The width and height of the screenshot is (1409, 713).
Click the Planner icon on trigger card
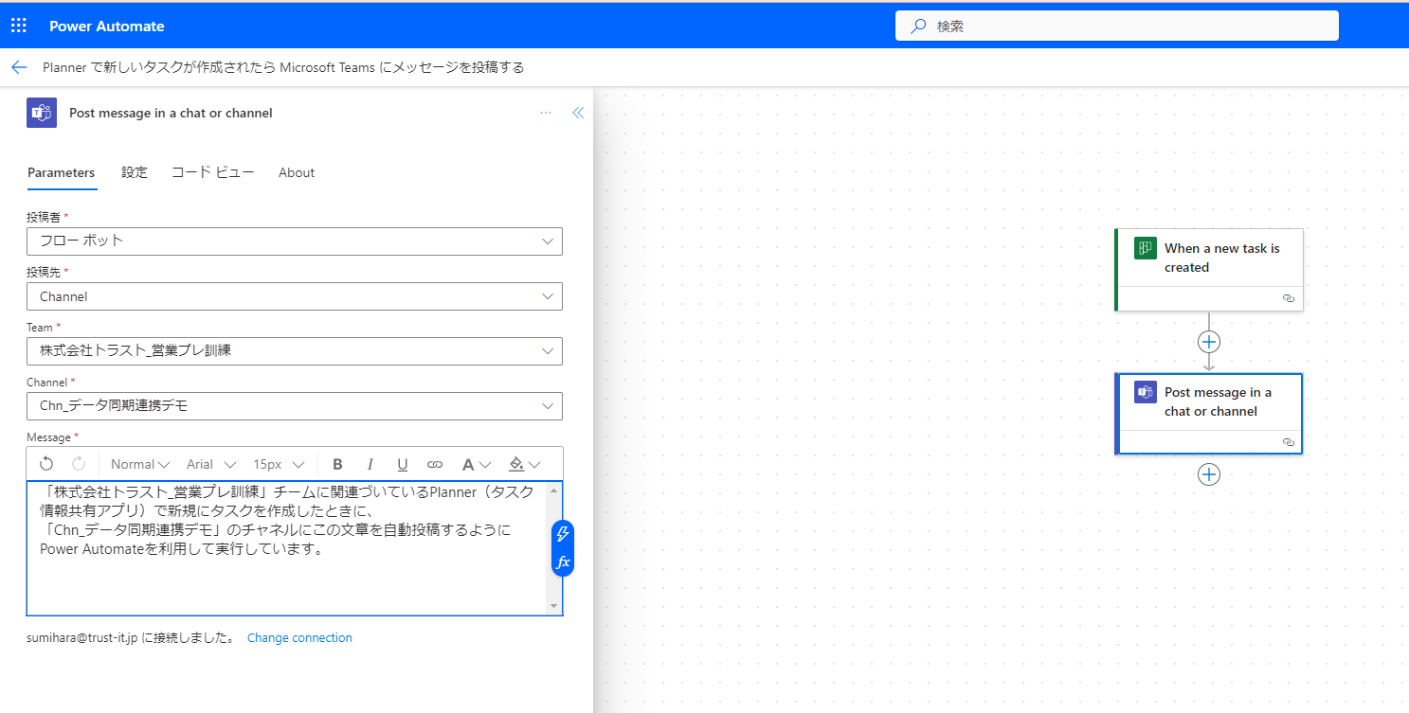(1146, 248)
